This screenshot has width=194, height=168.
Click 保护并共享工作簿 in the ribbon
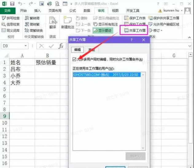pos(151,18)
